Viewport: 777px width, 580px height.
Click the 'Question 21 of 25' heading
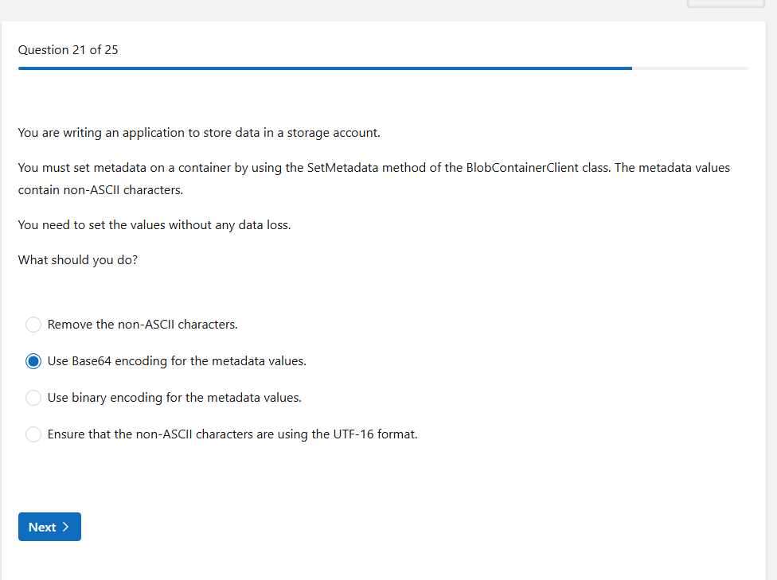pyautogui.click(x=68, y=50)
